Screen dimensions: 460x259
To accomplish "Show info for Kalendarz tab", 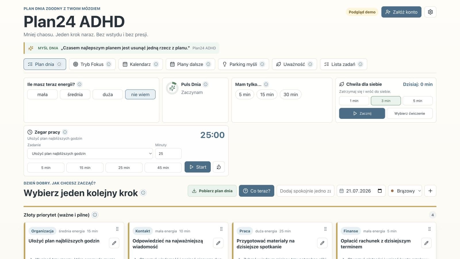I will tap(156, 64).
